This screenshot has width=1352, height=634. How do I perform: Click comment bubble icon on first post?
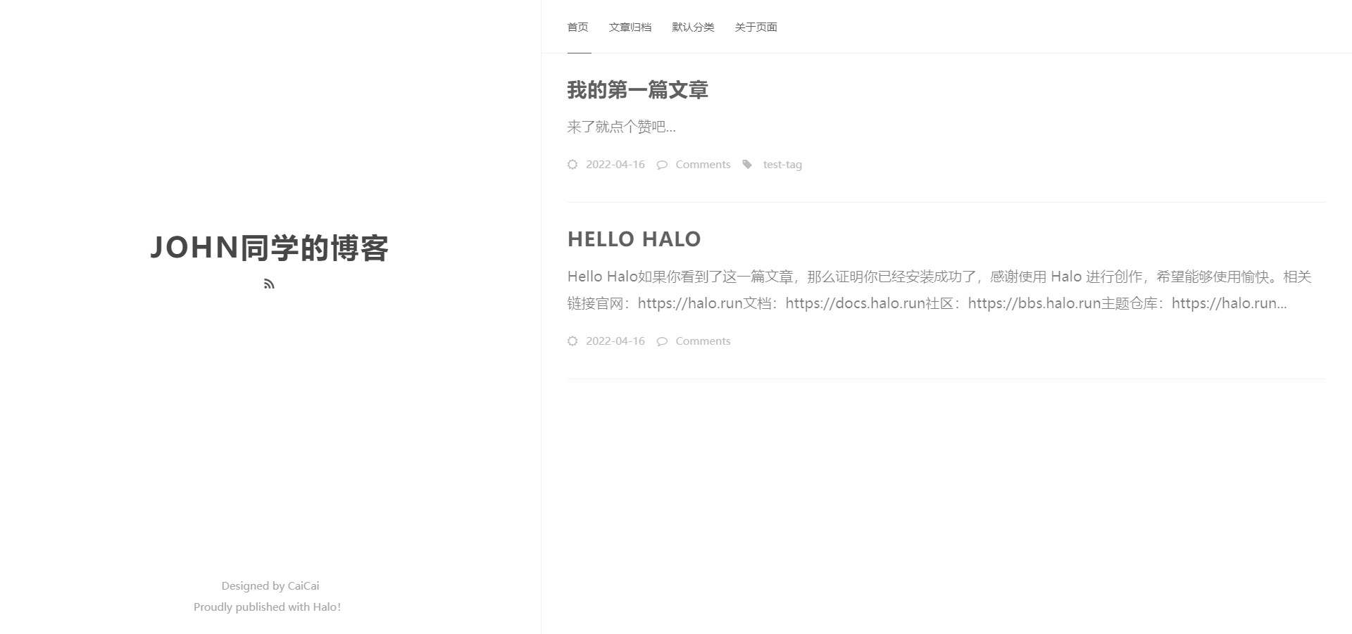tap(662, 165)
